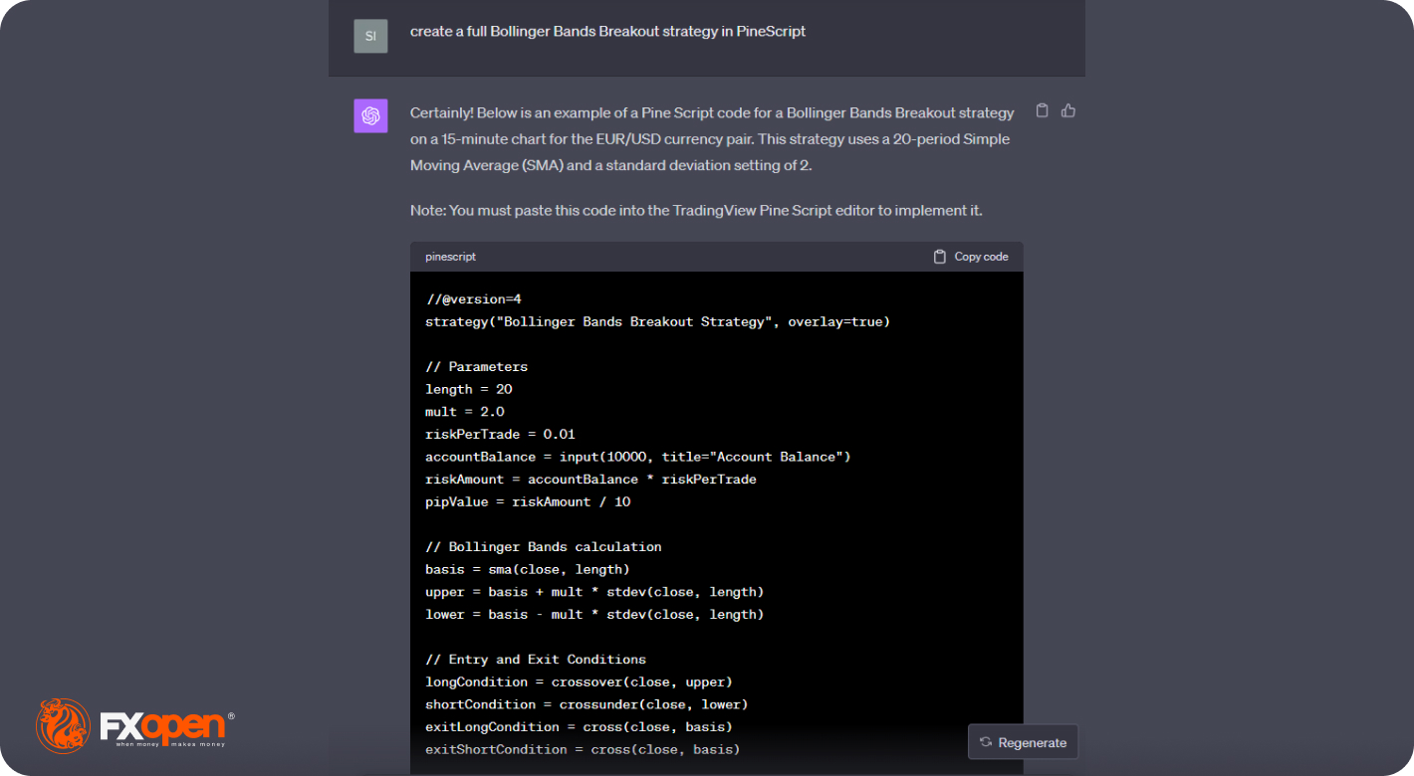This screenshot has width=1414, height=776.
Task: Click the accountBalance input line
Action: pos(637,457)
